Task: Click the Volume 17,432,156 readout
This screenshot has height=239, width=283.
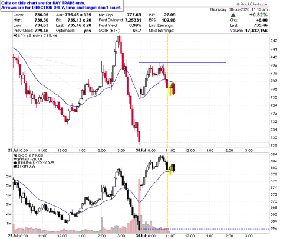Action: click(x=249, y=31)
